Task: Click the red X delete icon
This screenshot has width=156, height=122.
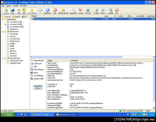Action: (80, 10)
